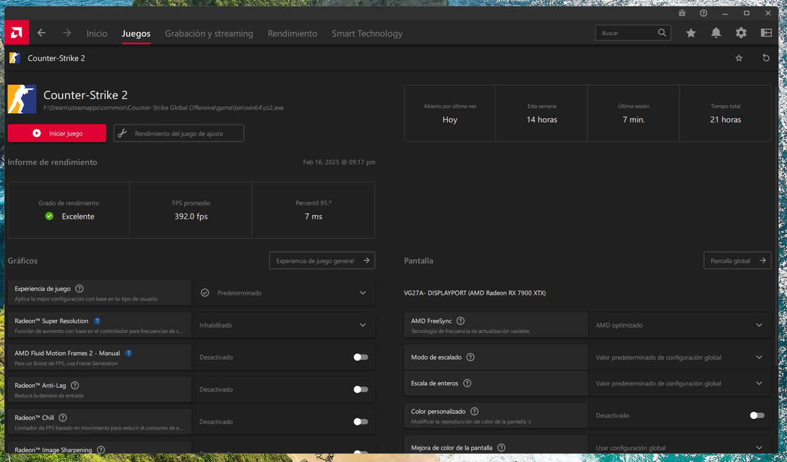Show help for Radeon Chill
This screenshot has height=462, width=787.
point(63,418)
